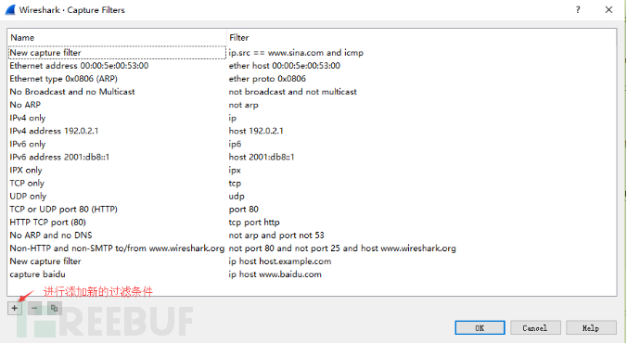Click the 'ipx' filter cell
The height and width of the screenshot is (344, 627).
(235, 171)
